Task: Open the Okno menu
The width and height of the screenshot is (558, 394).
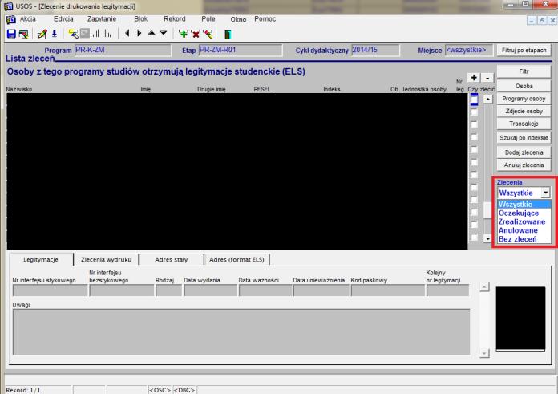Action: (x=238, y=19)
